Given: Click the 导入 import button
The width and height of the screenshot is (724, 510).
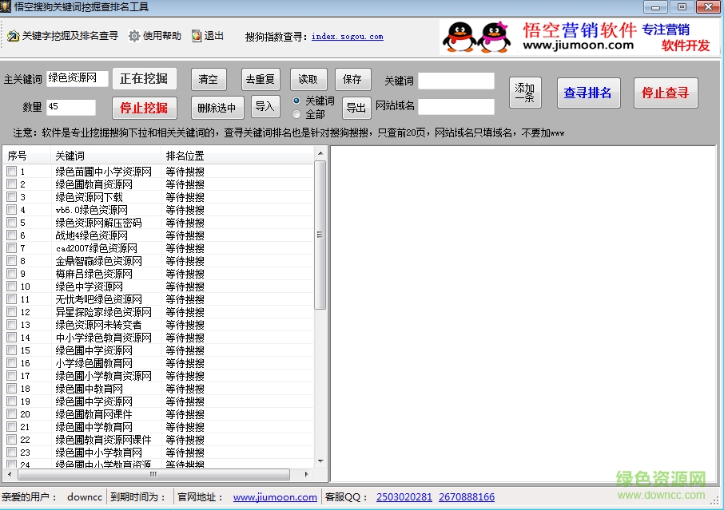Looking at the screenshot, I should (265, 106).
